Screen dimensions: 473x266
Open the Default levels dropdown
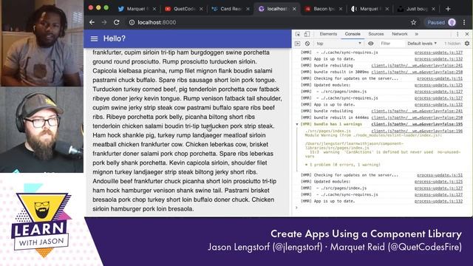coord(422,44)
